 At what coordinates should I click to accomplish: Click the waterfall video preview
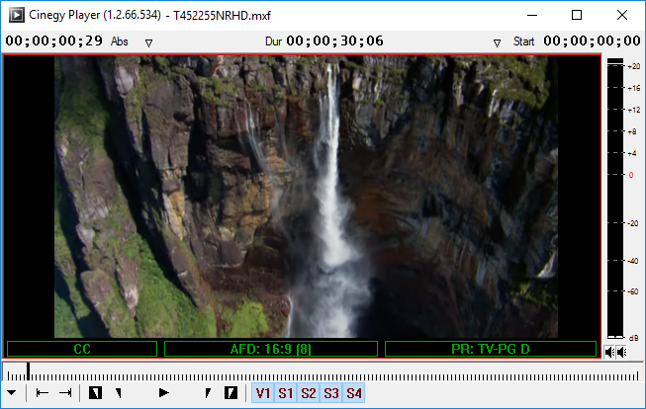[x=306, y=197]
